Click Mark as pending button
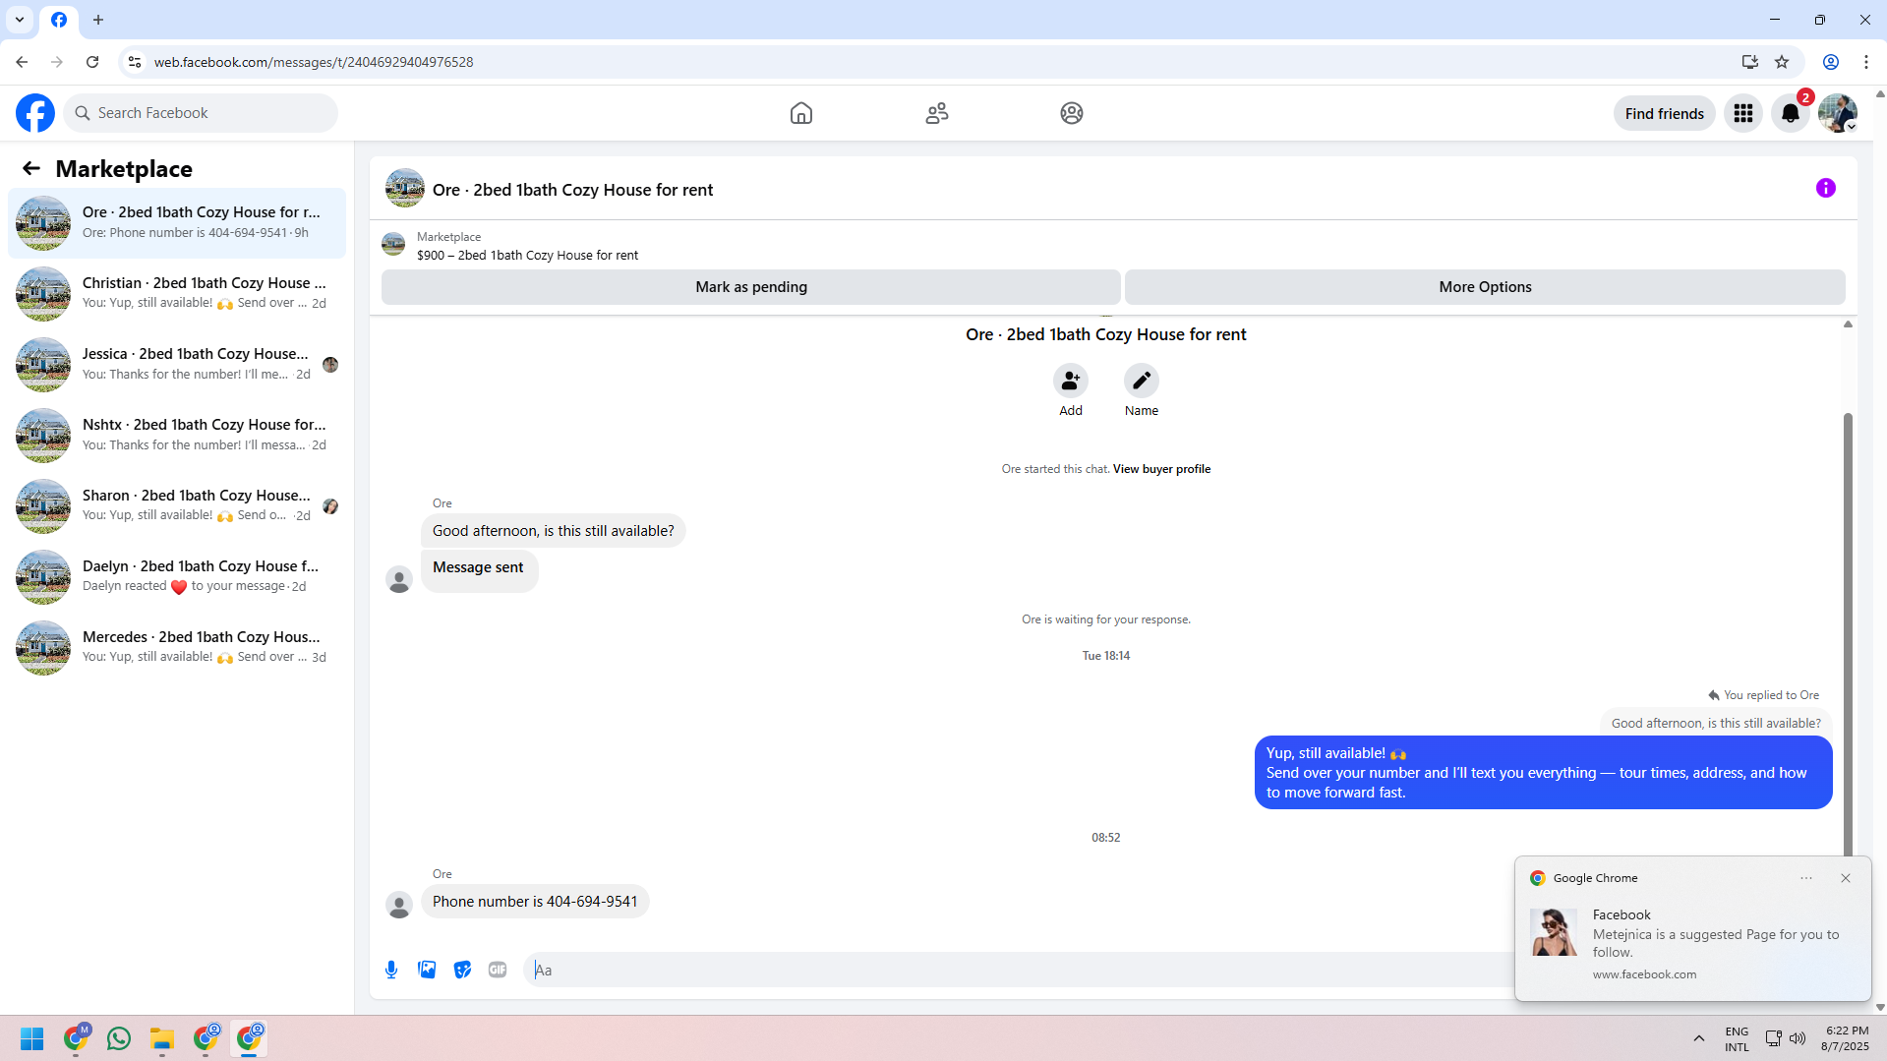This screenshot has height=1061, width=1887. click(750, 287)
